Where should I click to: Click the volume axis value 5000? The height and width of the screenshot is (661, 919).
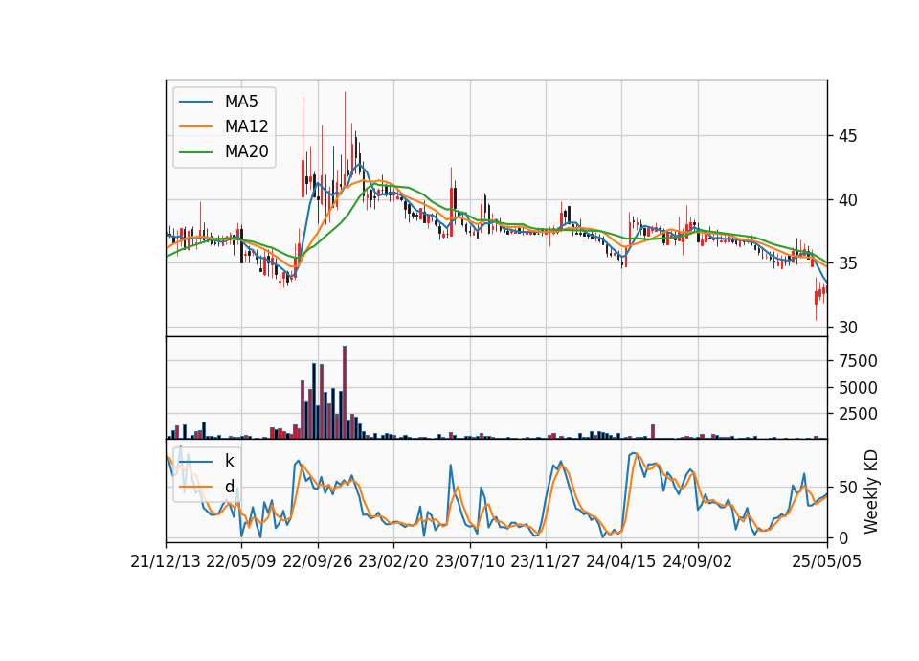(x=858, y=388)
